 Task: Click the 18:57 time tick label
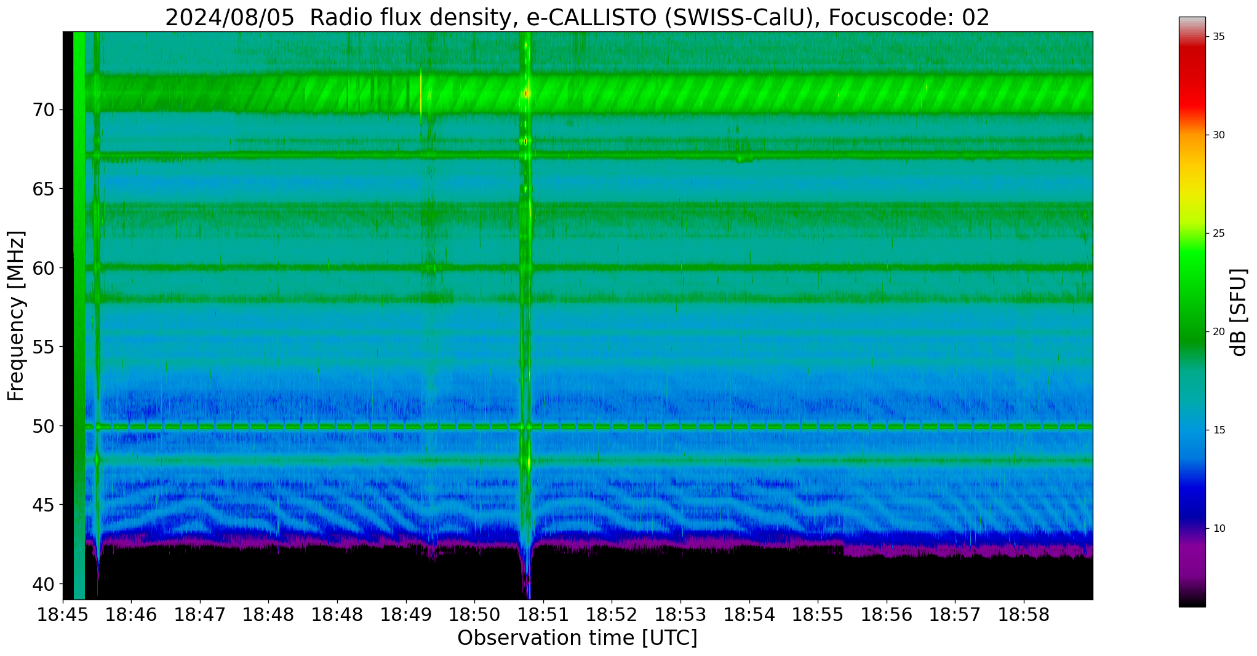click(x=955, y=615)
